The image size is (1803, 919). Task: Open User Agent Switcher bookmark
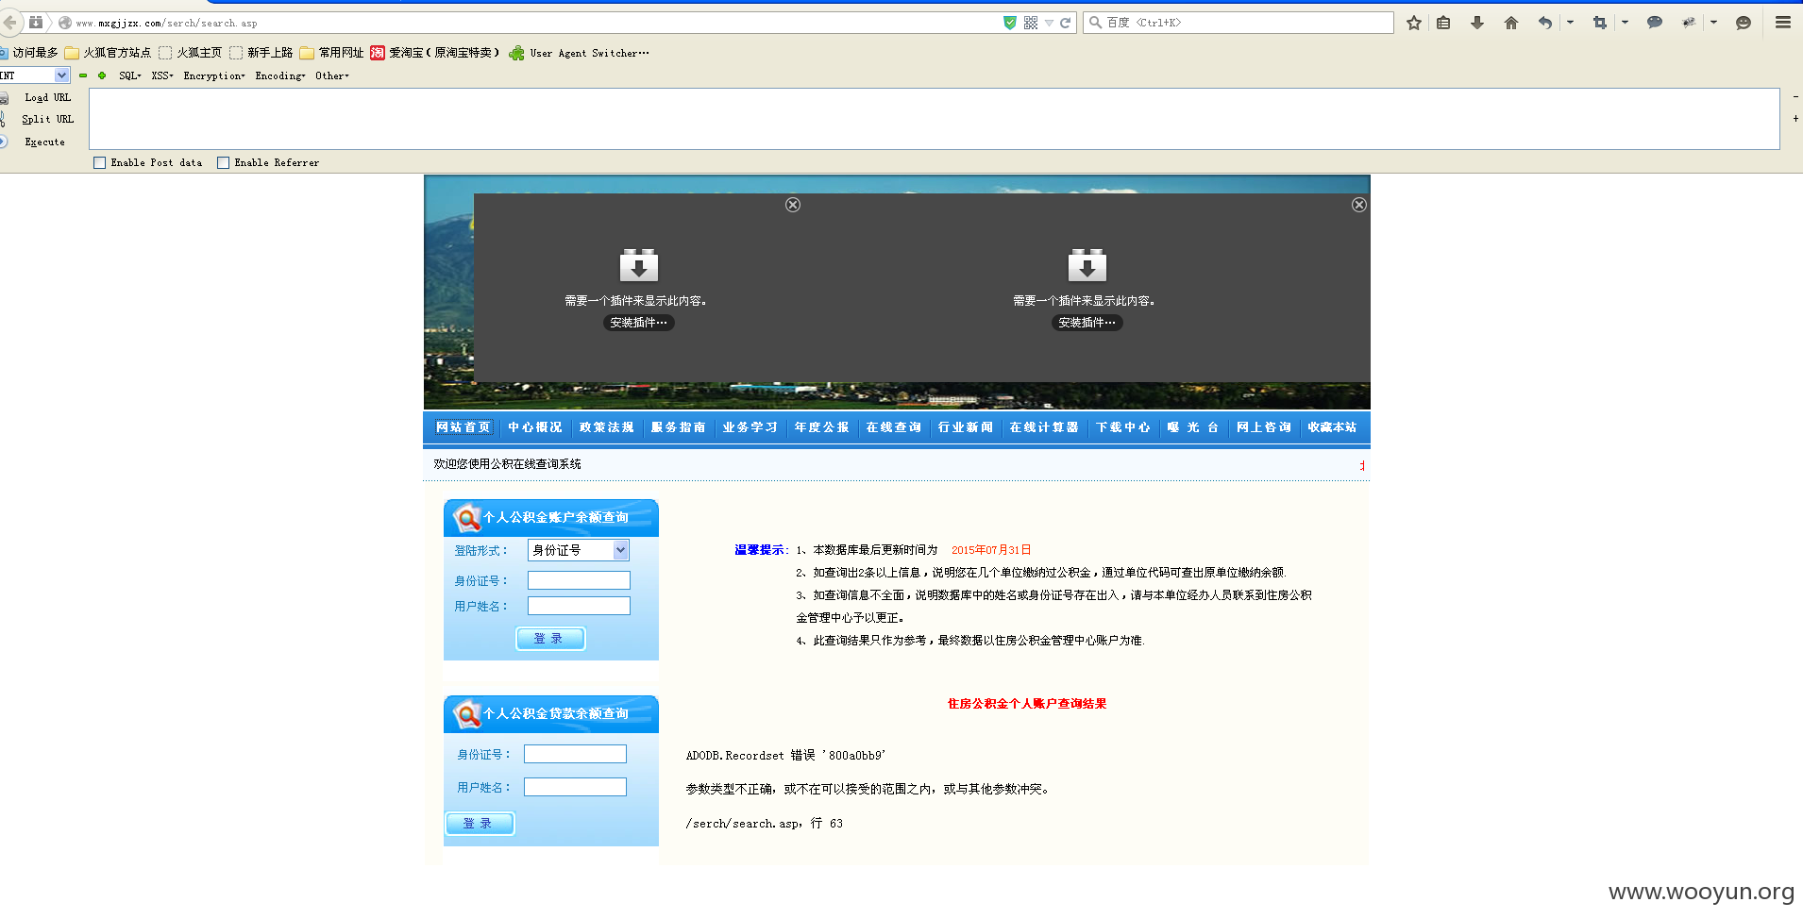580,53
